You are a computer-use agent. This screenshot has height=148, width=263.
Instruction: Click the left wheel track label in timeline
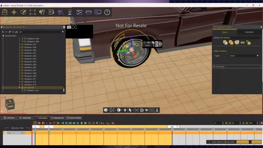pyautogui.click(x=16, y=133)
